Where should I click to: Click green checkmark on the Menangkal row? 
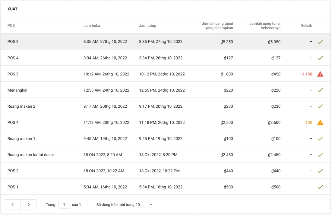coord(320,90)
